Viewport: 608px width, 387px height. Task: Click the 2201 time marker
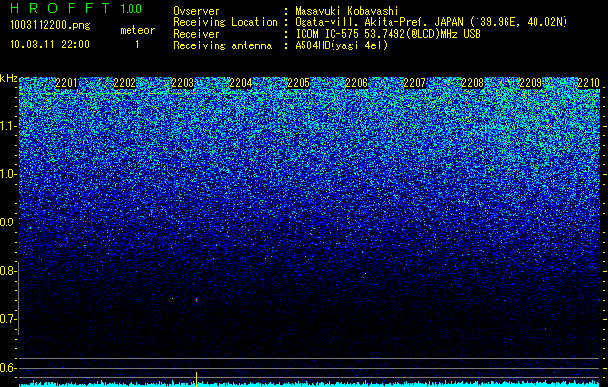pyautogui.click(x=67, y=83)
